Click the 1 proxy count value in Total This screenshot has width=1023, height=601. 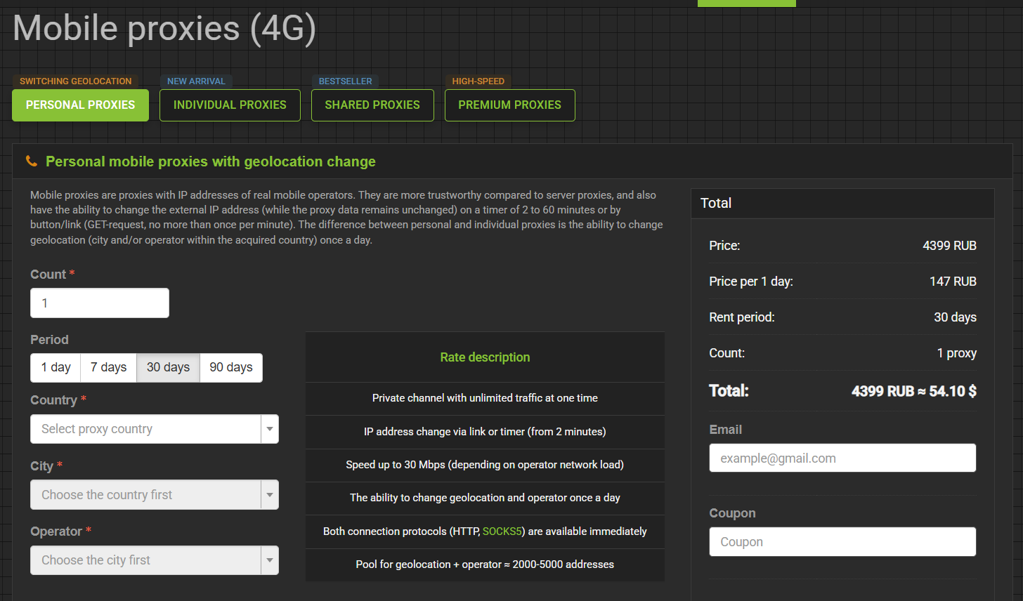click(957, 353)
